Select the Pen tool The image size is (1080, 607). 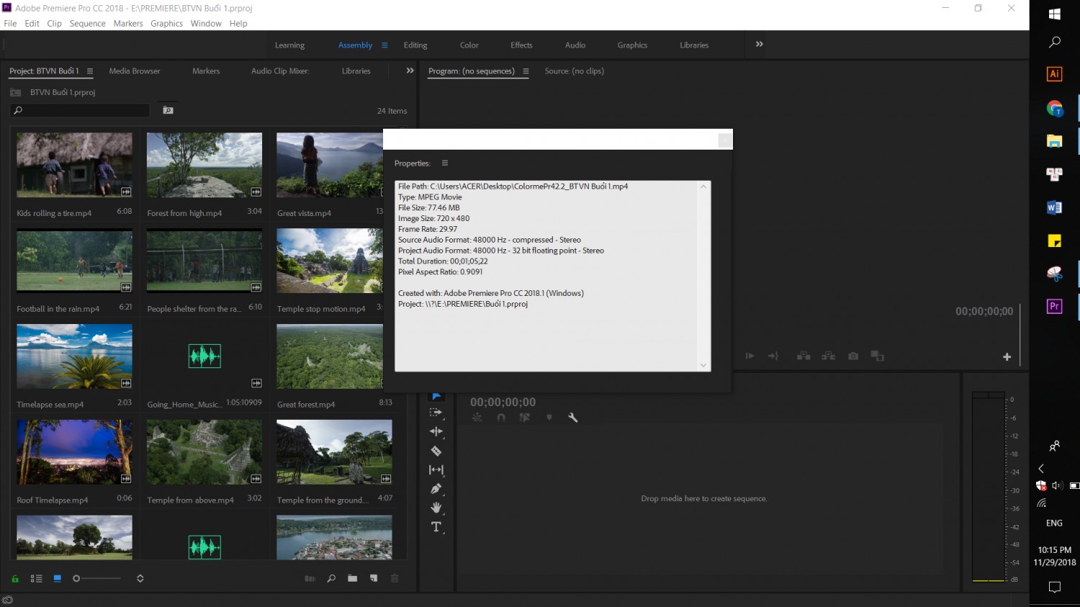click(436, 489)
